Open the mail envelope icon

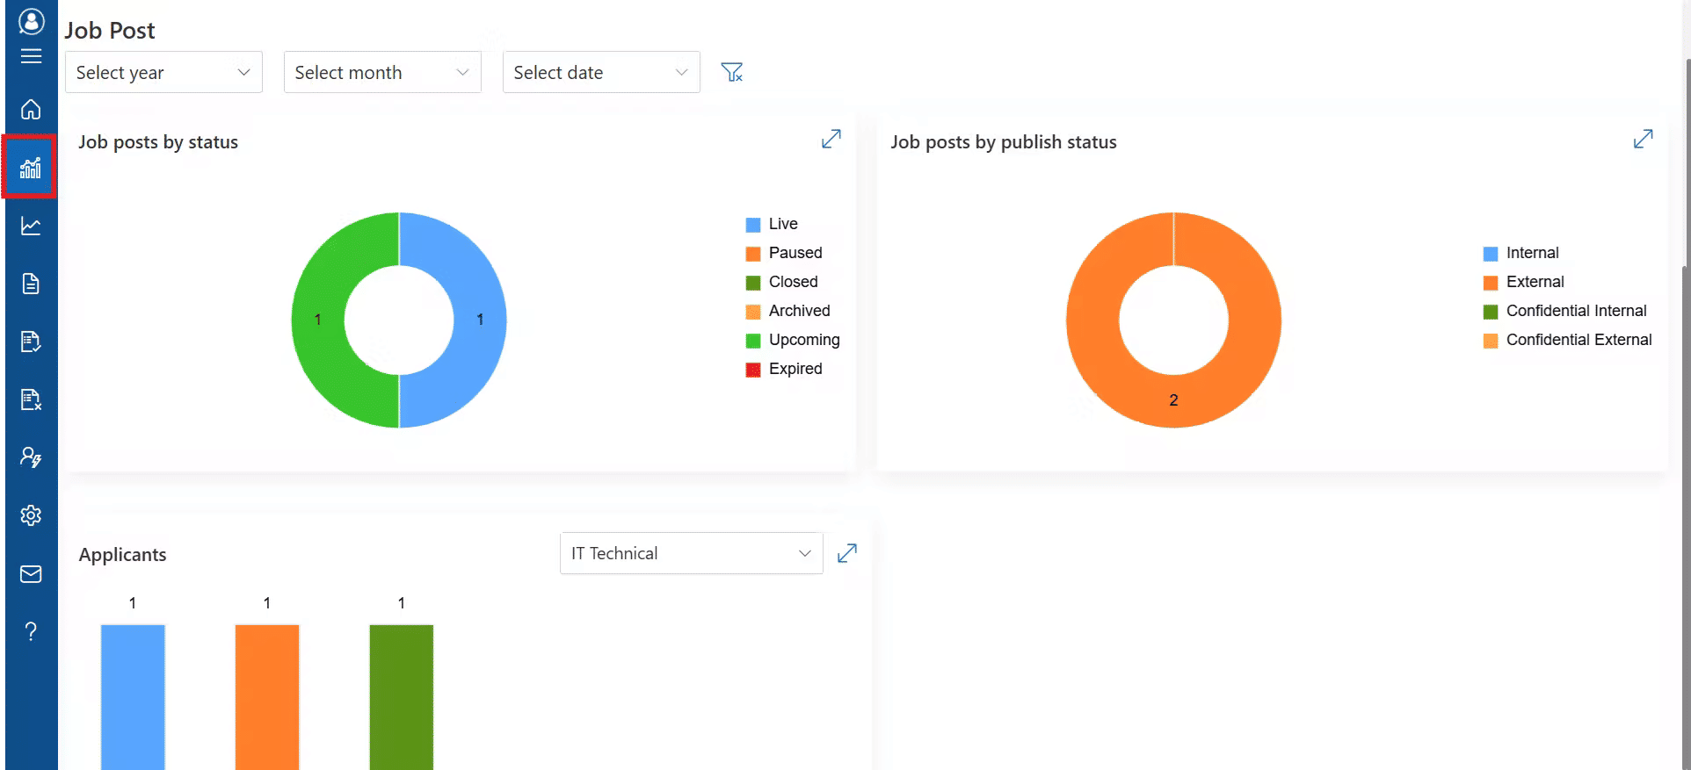click(x=31, y=574)
